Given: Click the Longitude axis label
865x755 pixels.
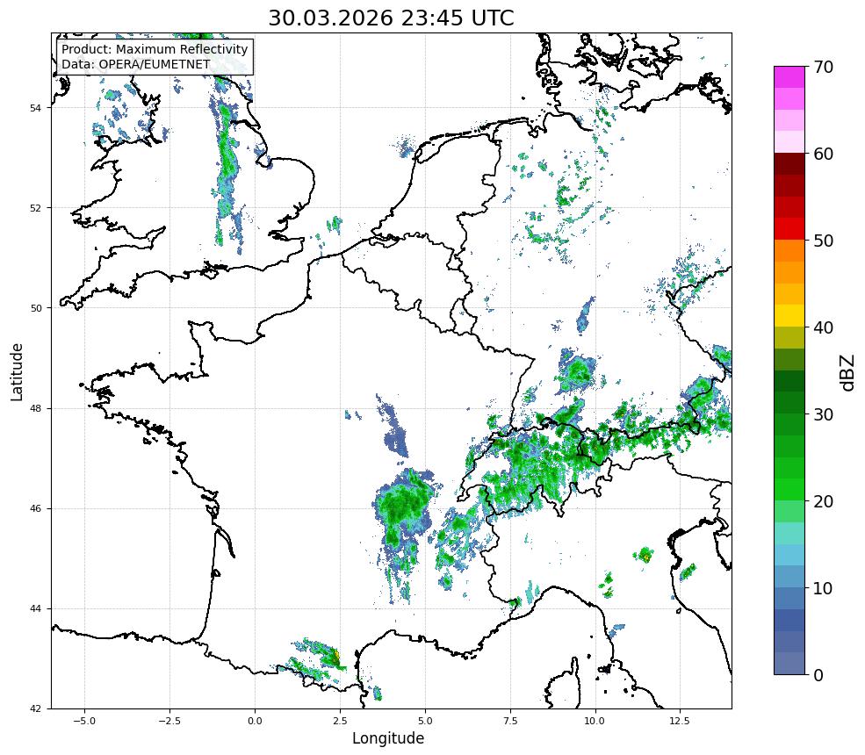Looking at the screenshot, I should [388, 738].
